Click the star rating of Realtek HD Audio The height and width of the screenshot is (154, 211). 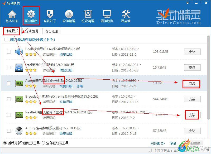click(31, 54)
